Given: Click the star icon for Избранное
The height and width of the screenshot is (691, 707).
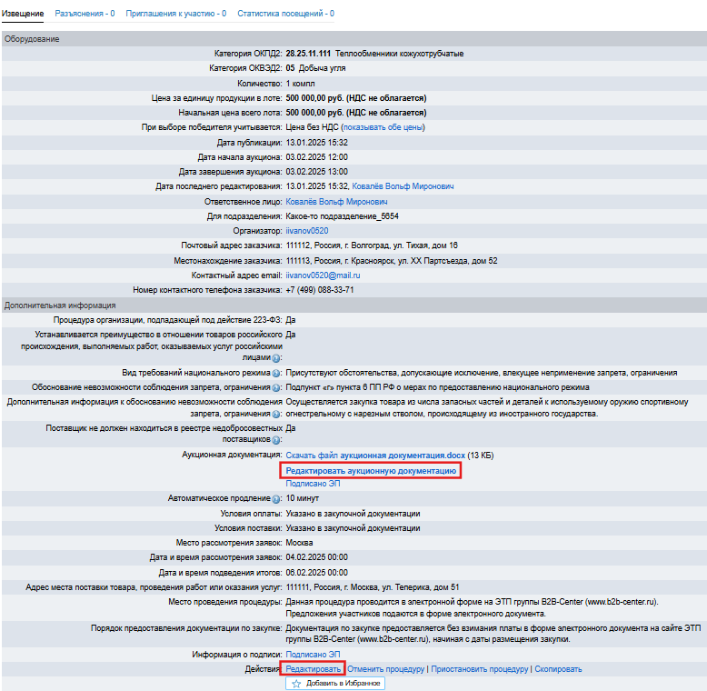Looking at the screenshot, I should pyautogui.click(x=296, y=684).
